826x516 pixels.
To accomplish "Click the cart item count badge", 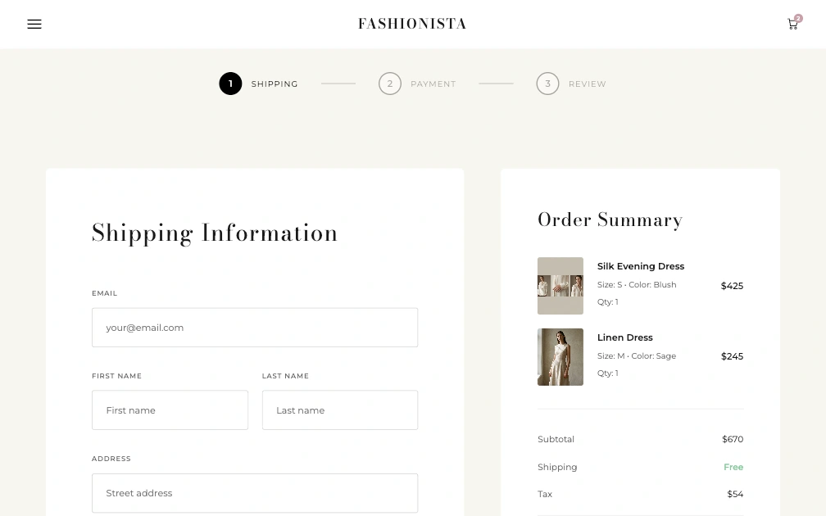I will 798,18.
